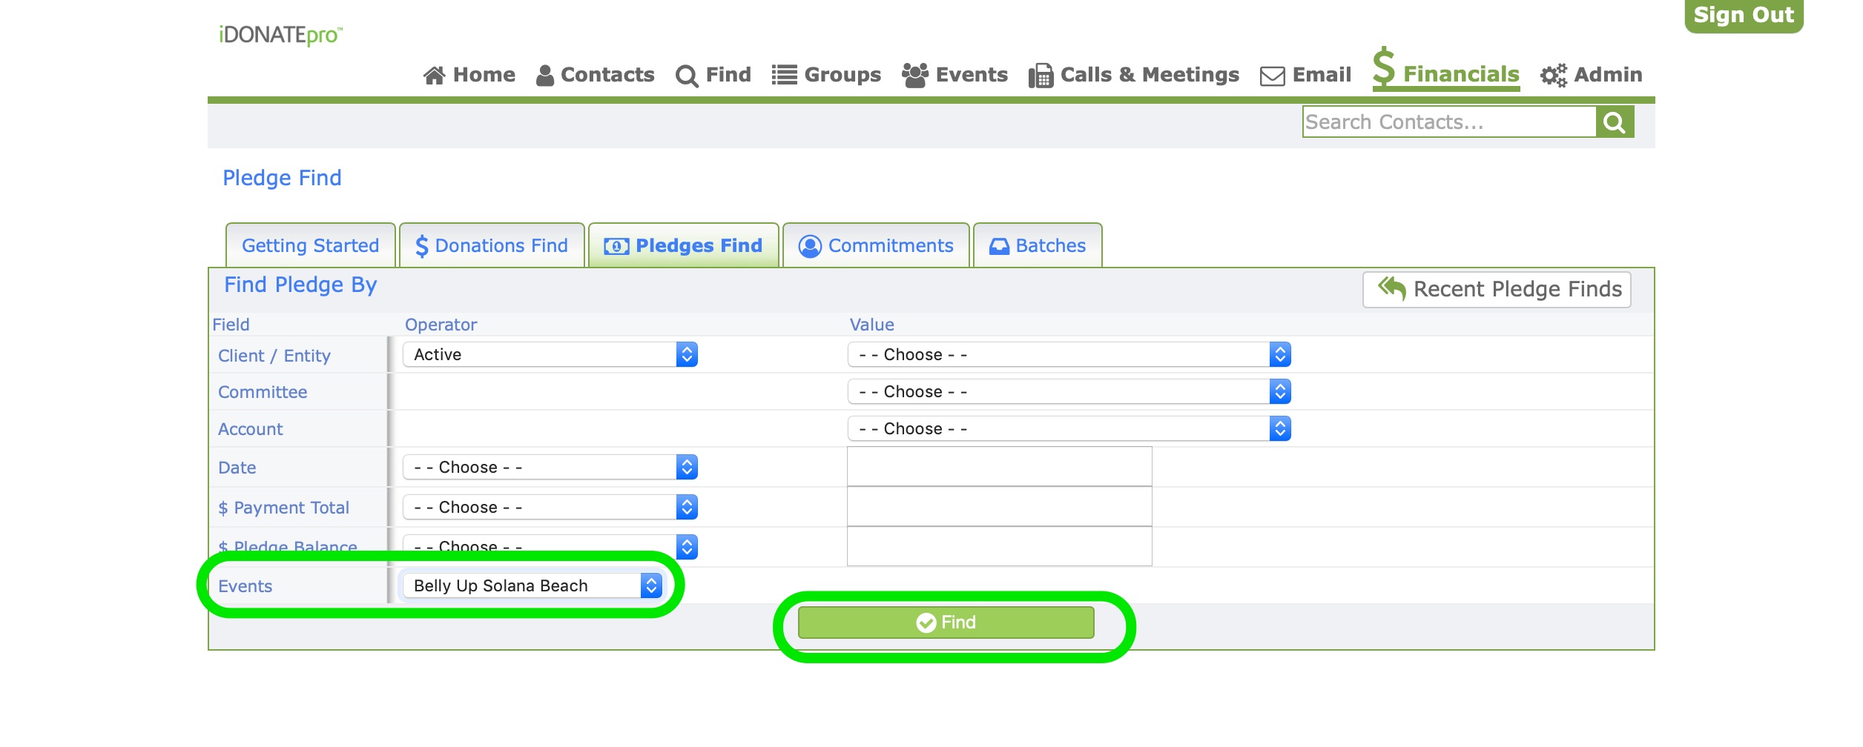This screenshot has width=1863, height=747.
Task: Expand the Date operator Choose dropdown
Action: click(550, 467)
